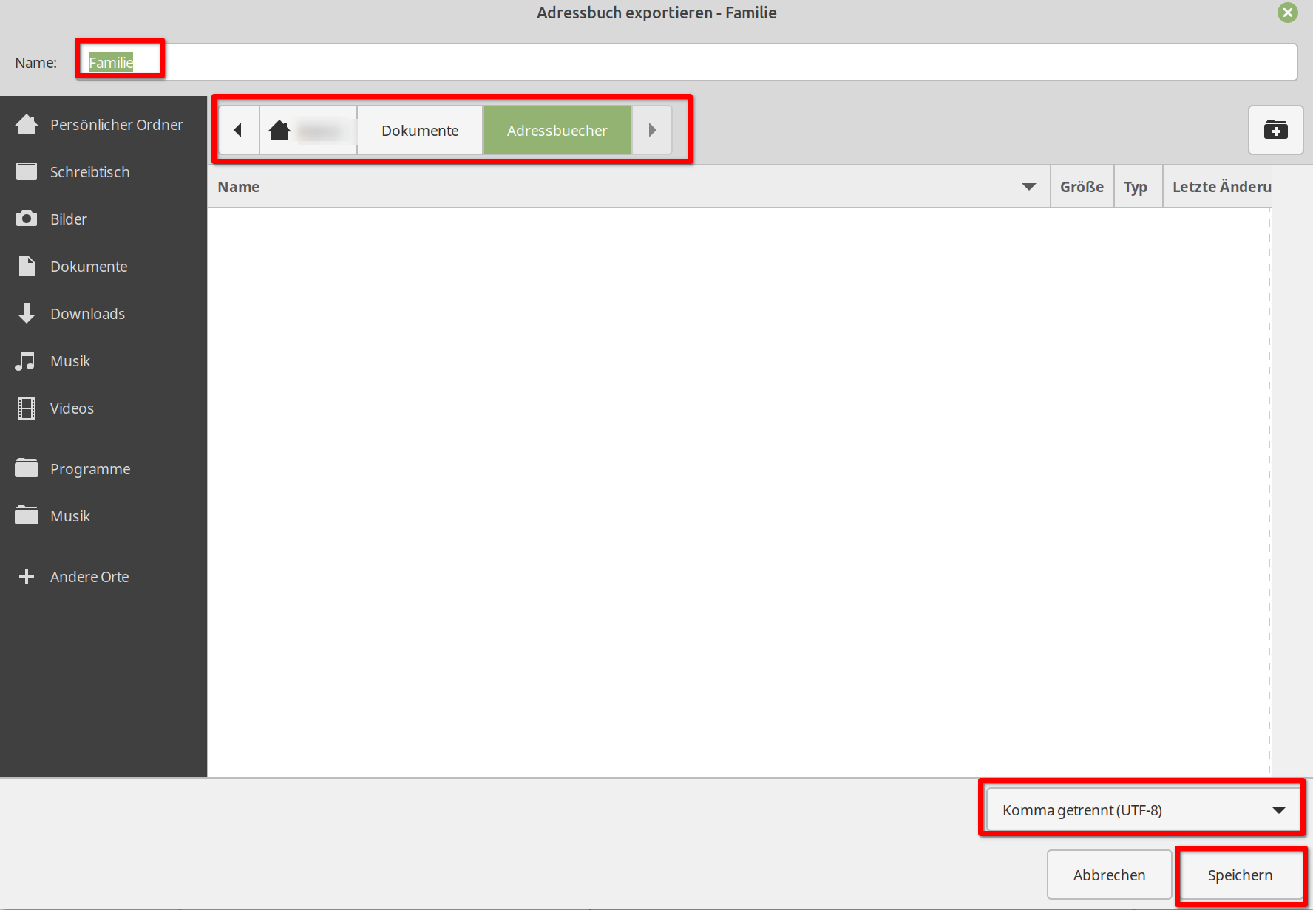Image resolution: width=1313 pixels, height=910 pixels.
Task: Close the export dialog with the green X
Action: coord(1288,13)
